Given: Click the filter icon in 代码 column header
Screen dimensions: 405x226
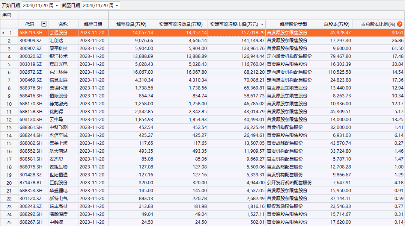Looking at the screenshot, I should pos(44,24).
